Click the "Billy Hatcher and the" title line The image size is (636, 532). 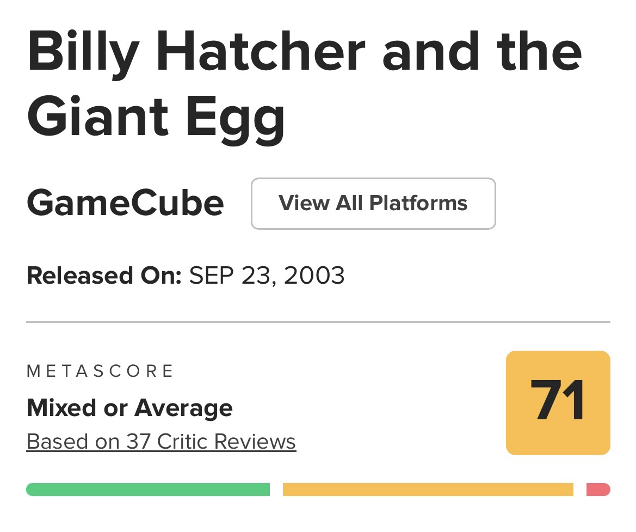pyautogui.click(x=304, y=51)
